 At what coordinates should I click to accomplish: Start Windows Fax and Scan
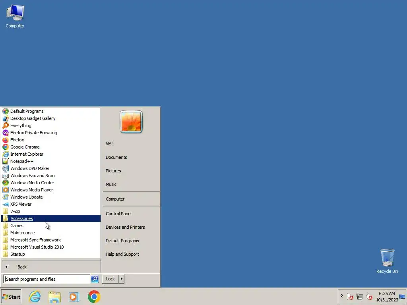click(33, 176)
